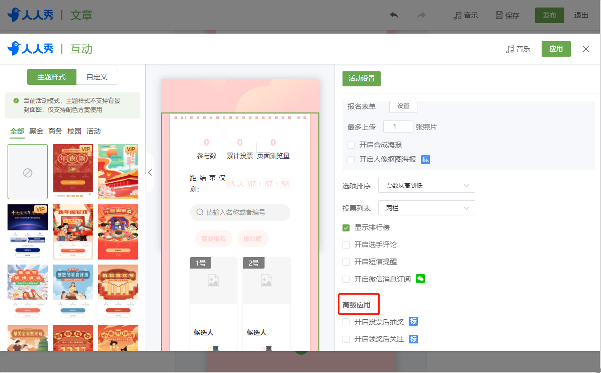Choose the 年夜饭 VIP theme thumbnail
Viewport: 601px width, 373px height.
click(73, 172)
